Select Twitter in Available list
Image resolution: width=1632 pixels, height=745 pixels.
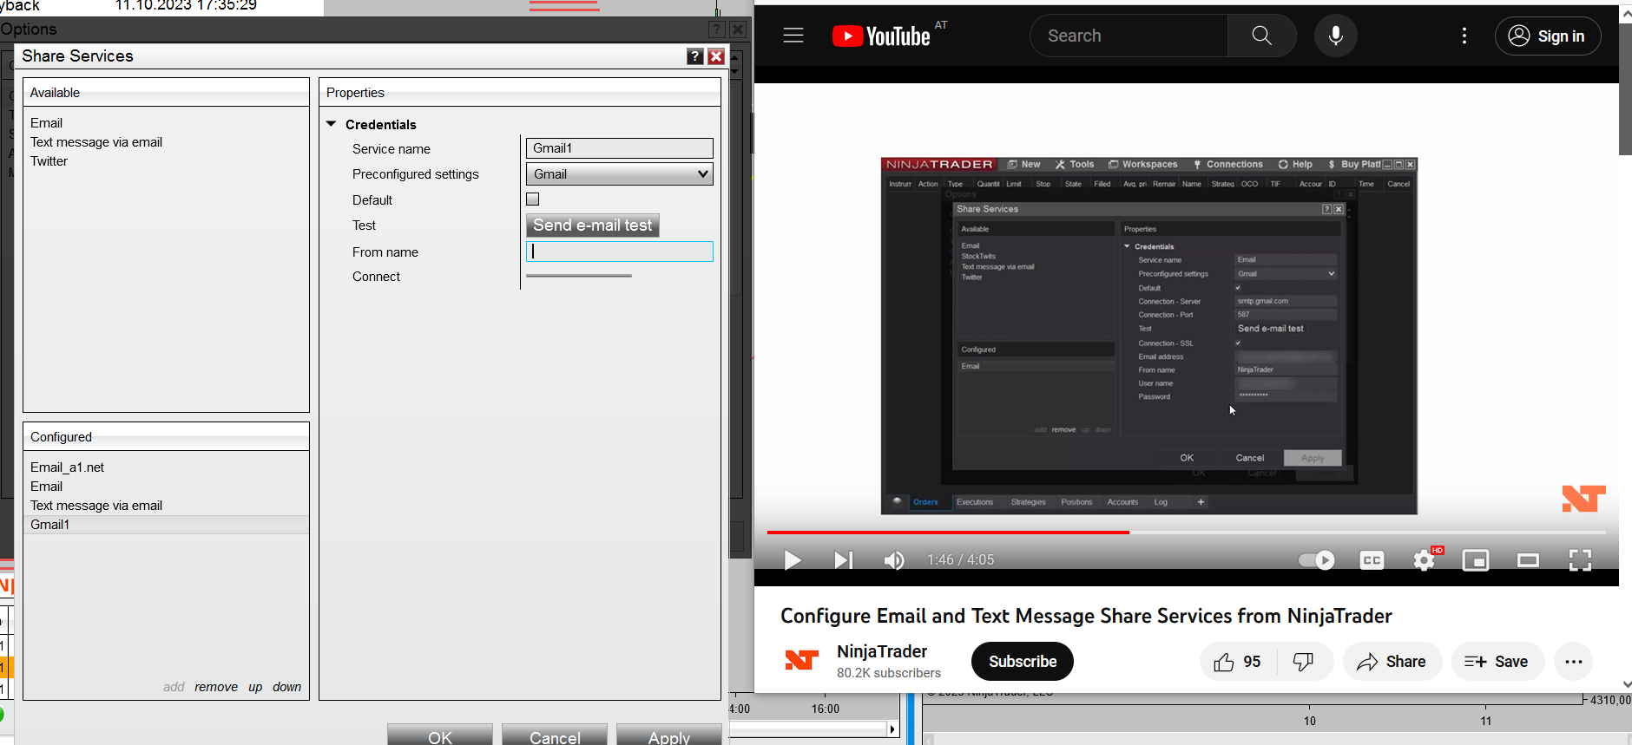49,161
